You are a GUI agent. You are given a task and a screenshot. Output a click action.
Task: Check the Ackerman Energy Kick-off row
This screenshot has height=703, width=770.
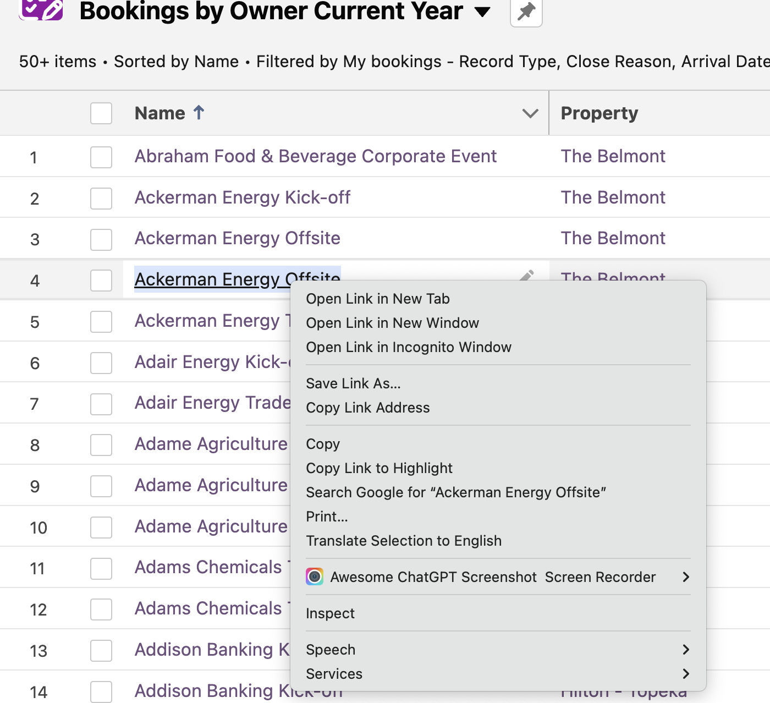point(101,199)
